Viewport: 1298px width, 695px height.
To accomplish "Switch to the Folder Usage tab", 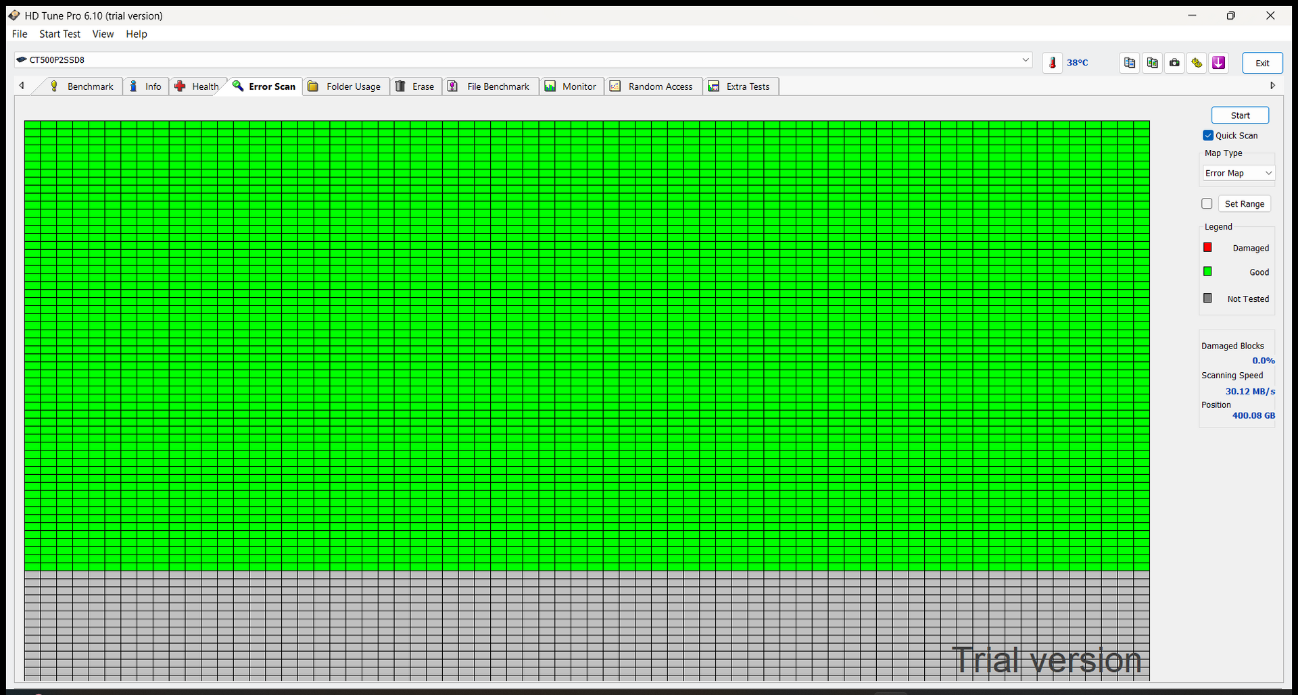I will point(346,86).
